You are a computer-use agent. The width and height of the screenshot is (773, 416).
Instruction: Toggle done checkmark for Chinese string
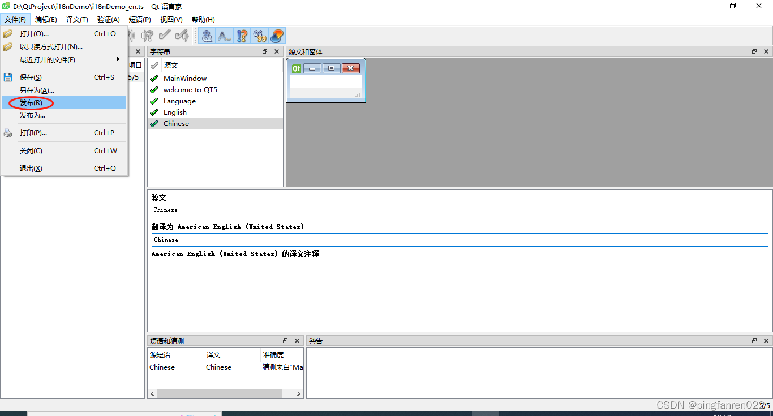pyautogui.click(x=154, y=124)
